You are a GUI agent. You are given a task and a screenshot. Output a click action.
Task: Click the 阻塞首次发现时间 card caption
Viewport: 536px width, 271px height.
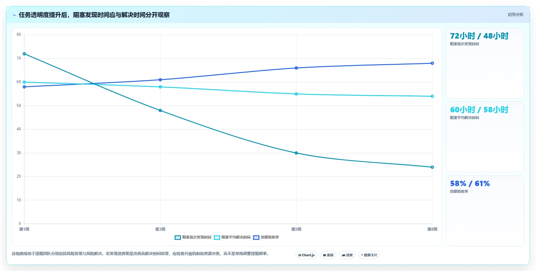465,44
